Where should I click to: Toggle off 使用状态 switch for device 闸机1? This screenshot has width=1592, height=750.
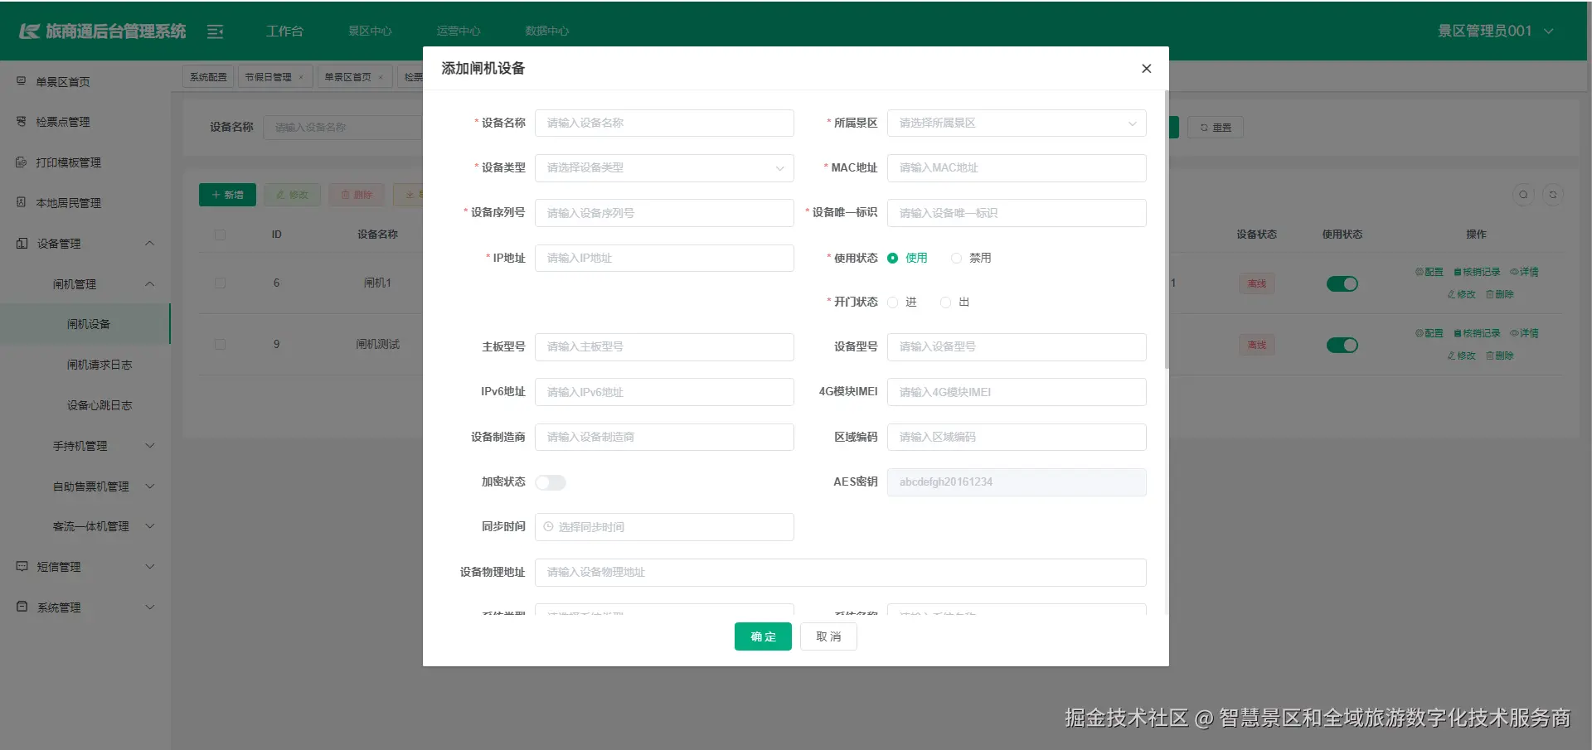[x=1342, y=283]
